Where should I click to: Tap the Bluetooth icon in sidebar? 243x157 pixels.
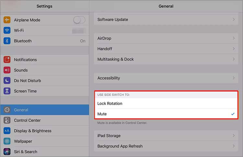7,41
